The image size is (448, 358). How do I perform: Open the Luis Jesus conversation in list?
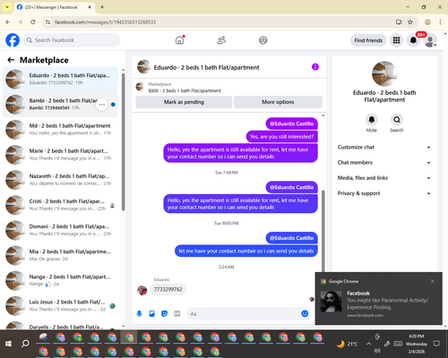tap(61, 305)
